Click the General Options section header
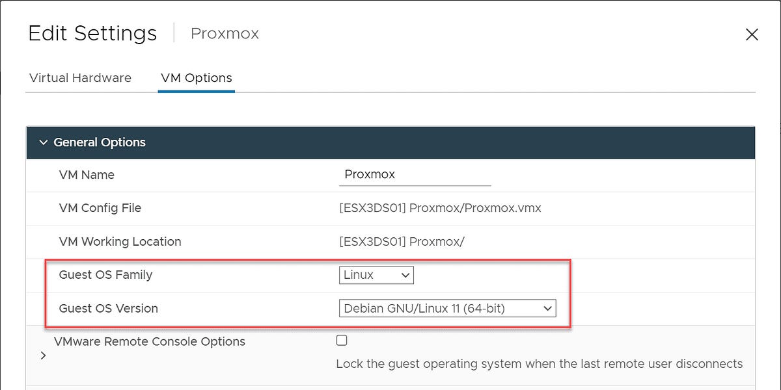Image resolution: width=781 pixels, height=390 pixels. (x=101, y=142)
